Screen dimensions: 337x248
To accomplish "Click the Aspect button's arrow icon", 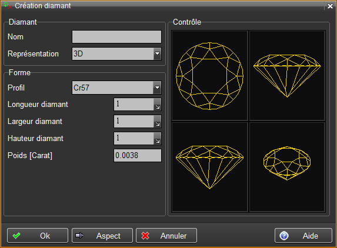I will 79,236.
